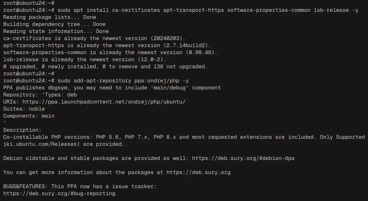The height and width of the screenshot is (201, 368).
Task: Click the 'Description:' label
Action: pyautogui.click(x=22, y=130)
